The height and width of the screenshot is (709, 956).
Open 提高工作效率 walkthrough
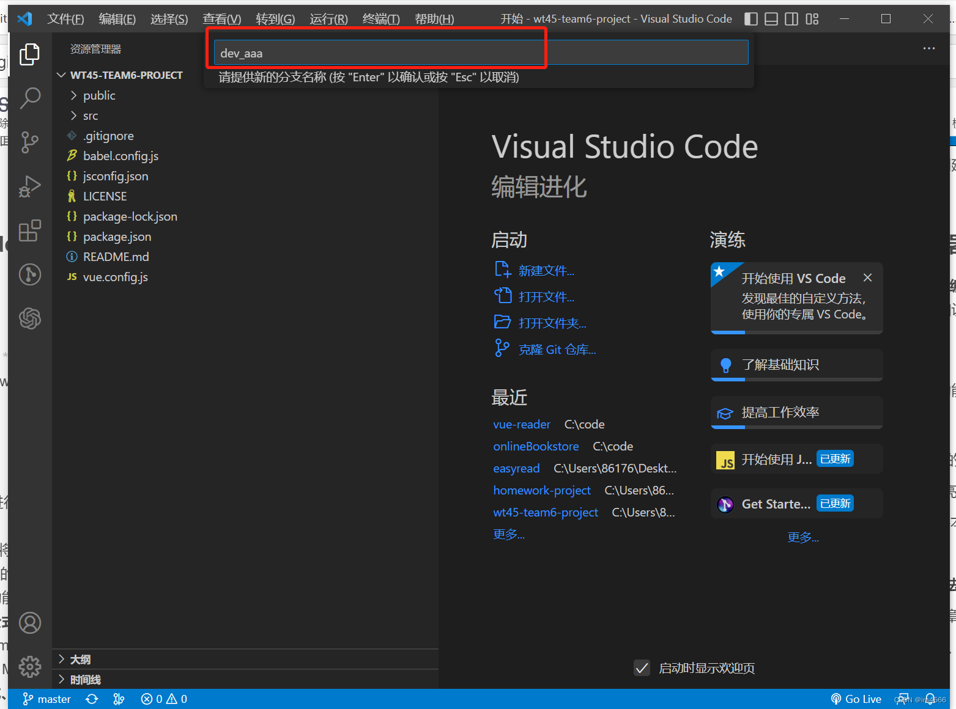click(796, 413)
